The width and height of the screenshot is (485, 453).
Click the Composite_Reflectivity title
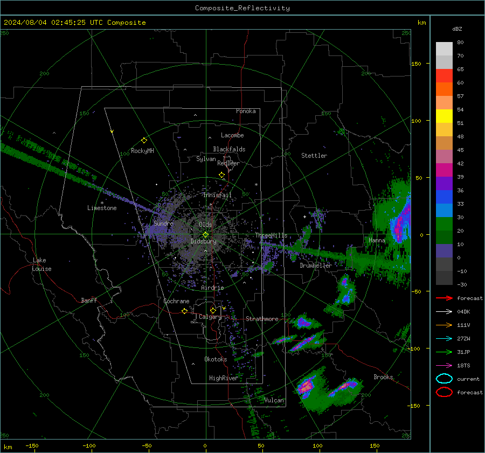pos(242,8)
